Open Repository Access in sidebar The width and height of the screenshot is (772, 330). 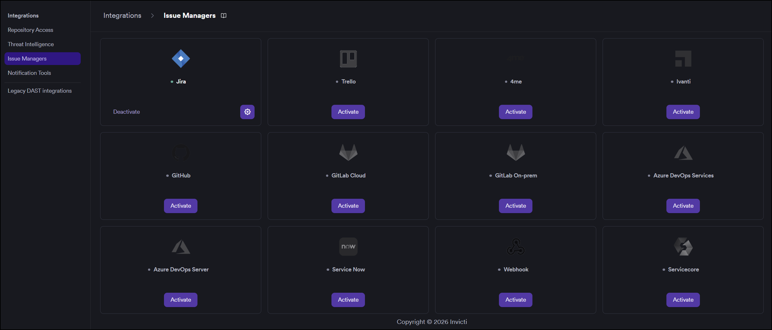point(42,30)
